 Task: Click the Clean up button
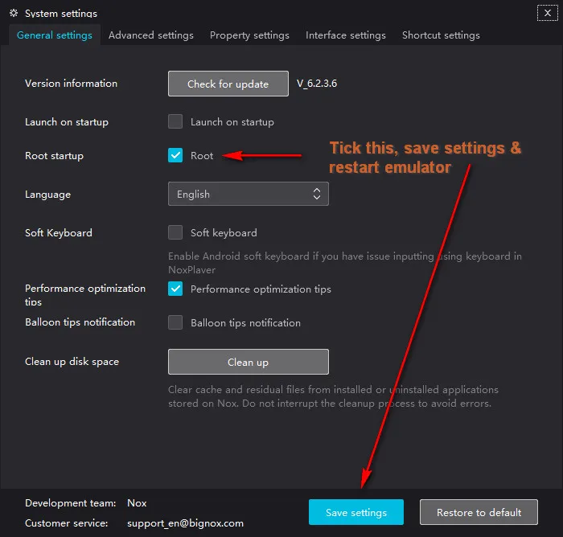click(x=248, y=362)
